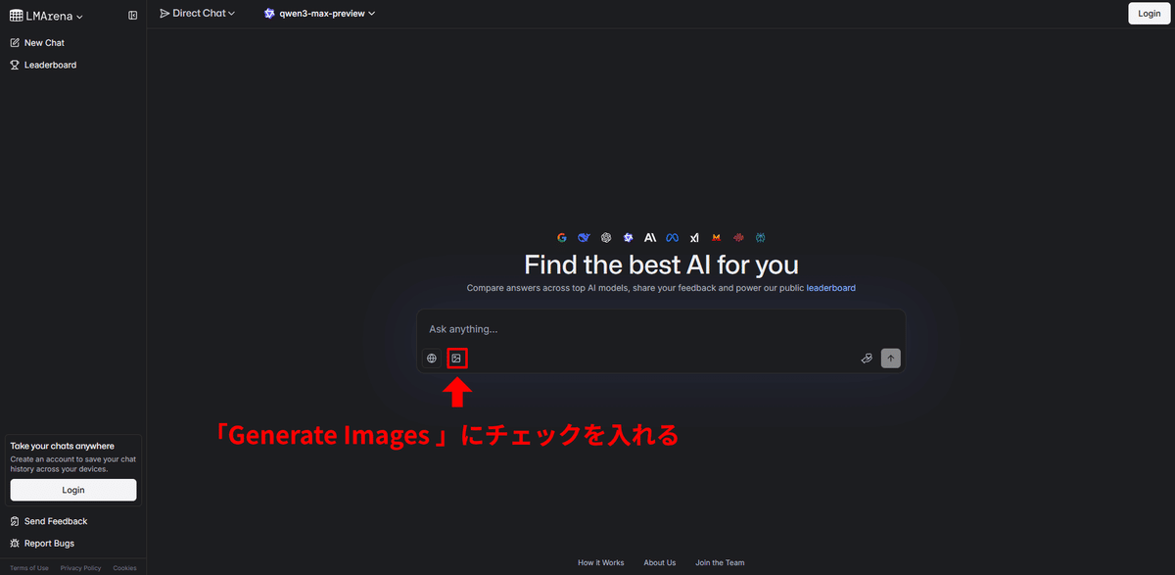Click the heading Find the best AI for you
The height and width of the screenshot is (575, 1175).
tap(661, 264)
